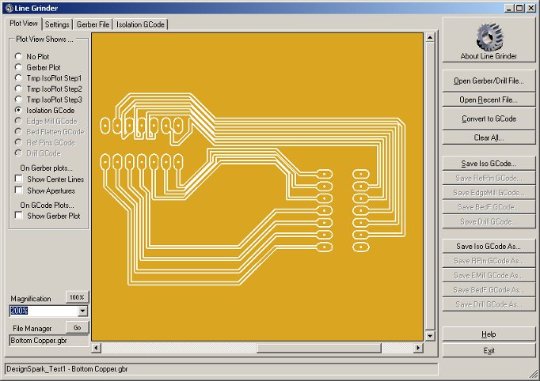Enable the Show Center Lines checkbox

pyautogui.click(x=19, y=179)
